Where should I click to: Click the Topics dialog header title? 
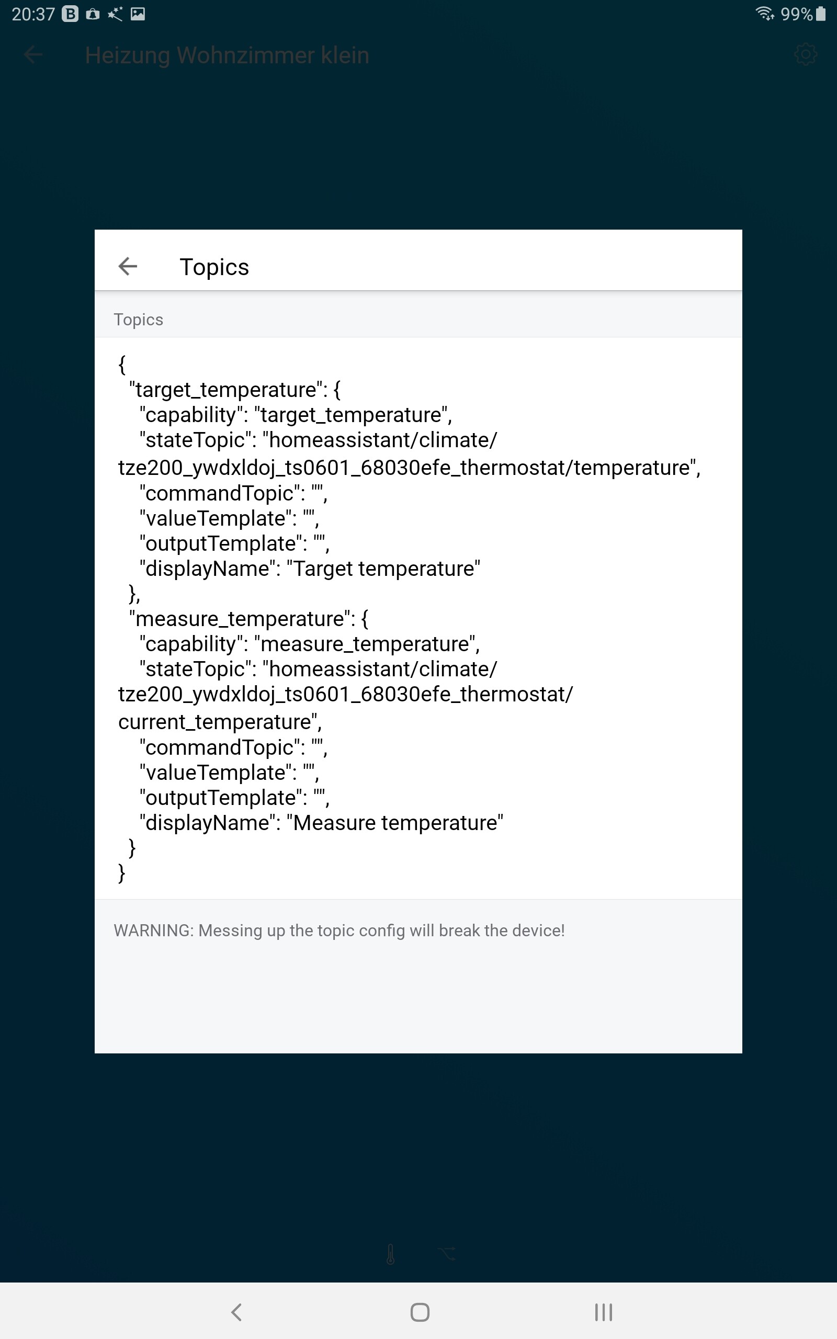point(214,267)
